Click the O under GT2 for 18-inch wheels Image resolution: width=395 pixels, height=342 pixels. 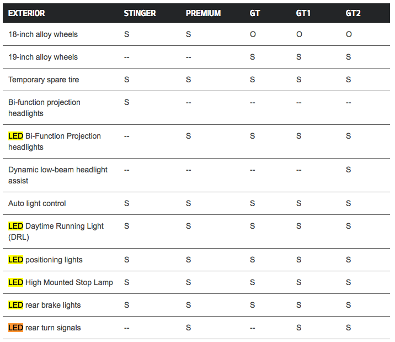[349, 34]
